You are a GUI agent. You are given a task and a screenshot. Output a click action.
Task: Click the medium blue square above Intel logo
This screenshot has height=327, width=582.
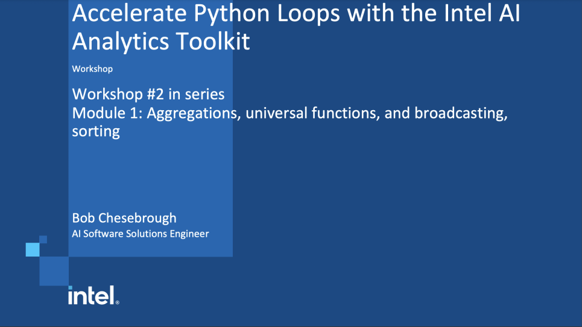point(54,271)
